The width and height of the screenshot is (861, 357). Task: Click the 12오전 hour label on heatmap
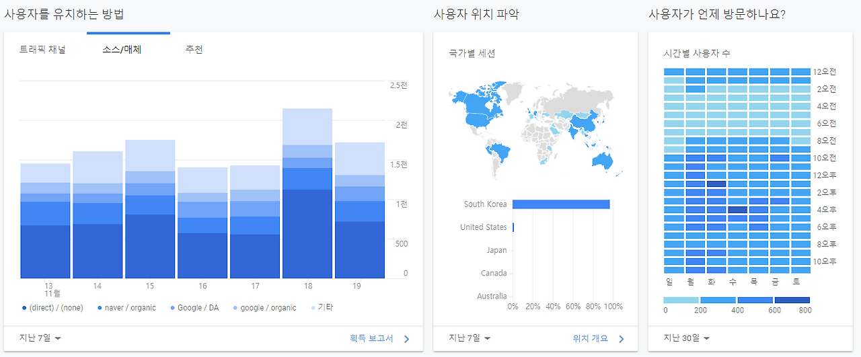pyautogui.click(x=825, y=72)
